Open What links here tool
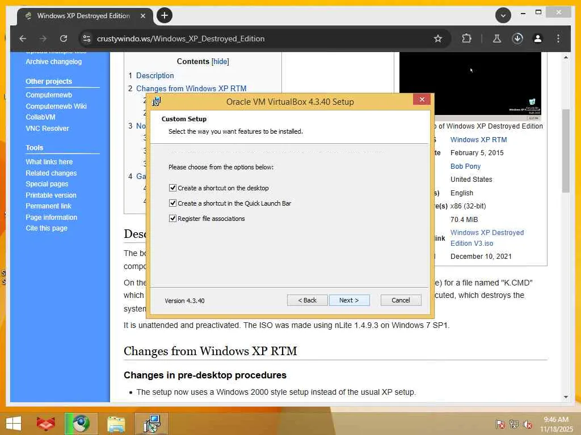The image size is (581, 435). [x=49, y=162]
